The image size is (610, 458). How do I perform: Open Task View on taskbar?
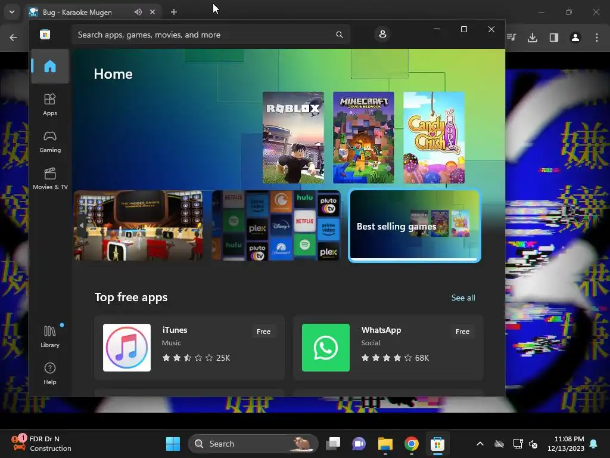[333, 444]
